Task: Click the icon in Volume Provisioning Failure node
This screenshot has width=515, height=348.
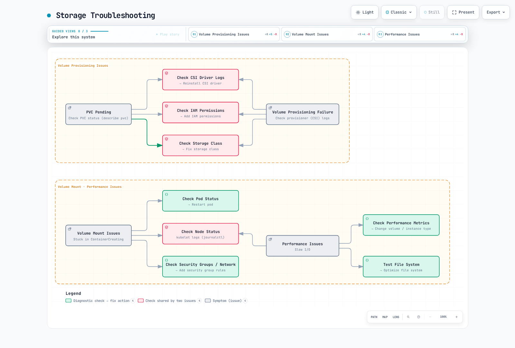Action: 270,108
